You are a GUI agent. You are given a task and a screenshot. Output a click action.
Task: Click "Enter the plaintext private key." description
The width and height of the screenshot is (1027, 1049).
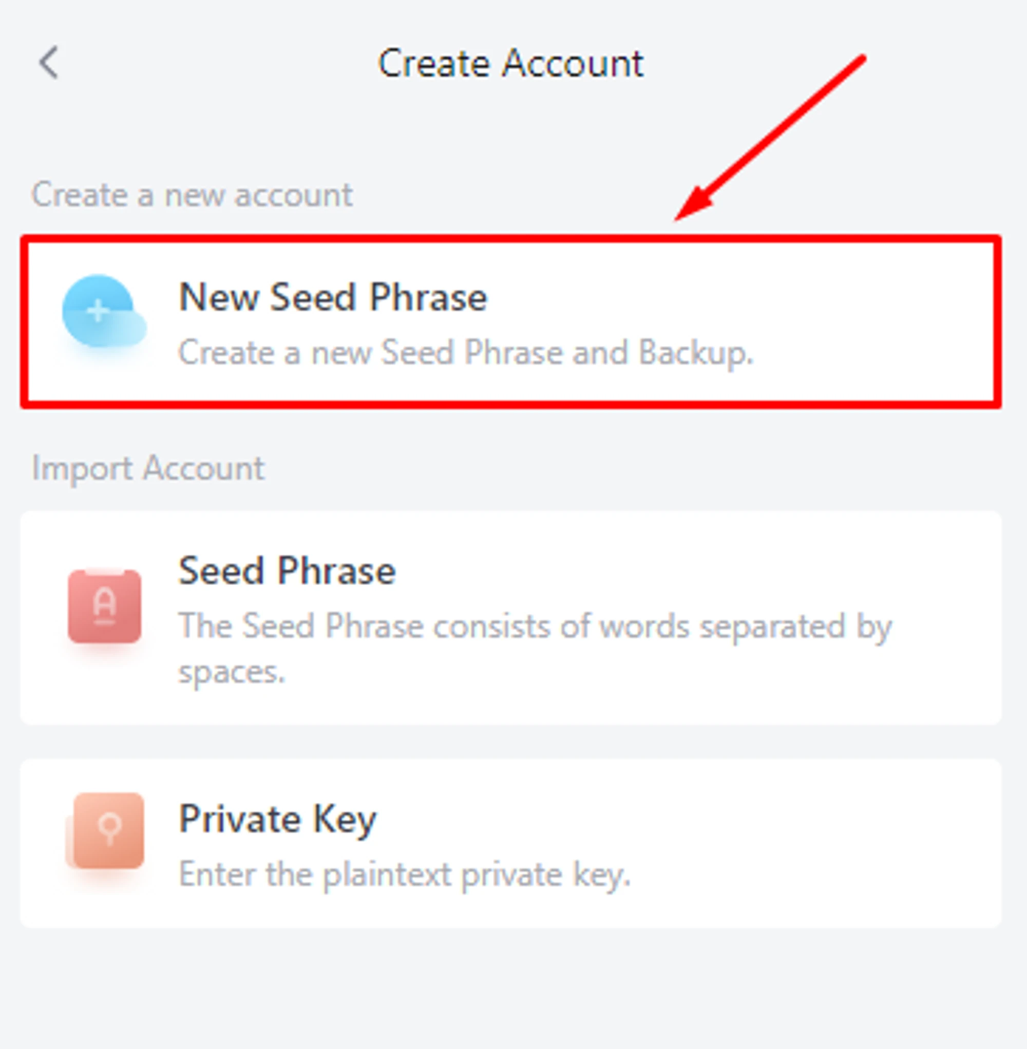405,874
